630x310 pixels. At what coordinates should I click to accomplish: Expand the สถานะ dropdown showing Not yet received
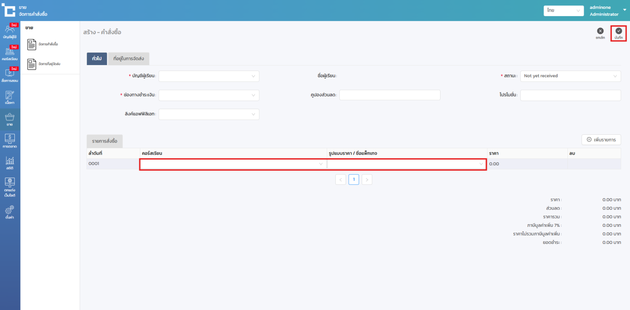pos(570,76)
